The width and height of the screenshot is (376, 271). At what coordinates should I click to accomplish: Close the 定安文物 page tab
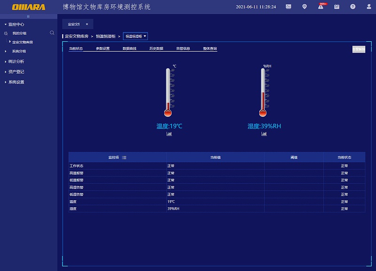click(x=86, y=24)
